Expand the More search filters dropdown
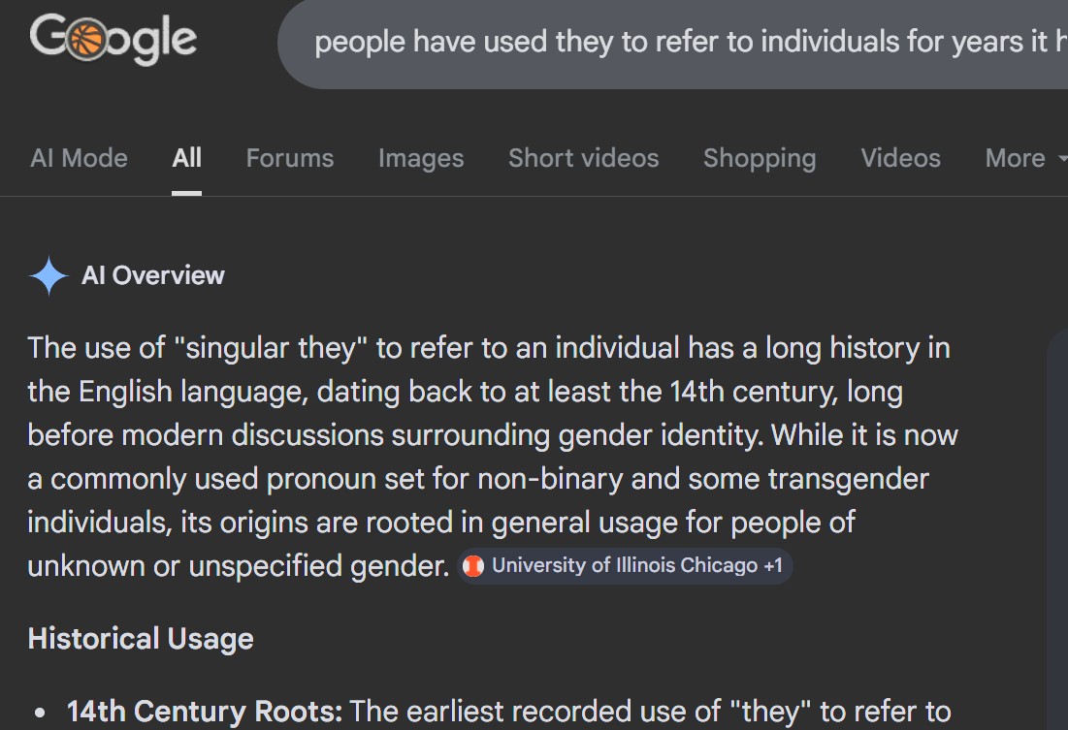Screen dimensions: 1068x730 [1025, 158]
